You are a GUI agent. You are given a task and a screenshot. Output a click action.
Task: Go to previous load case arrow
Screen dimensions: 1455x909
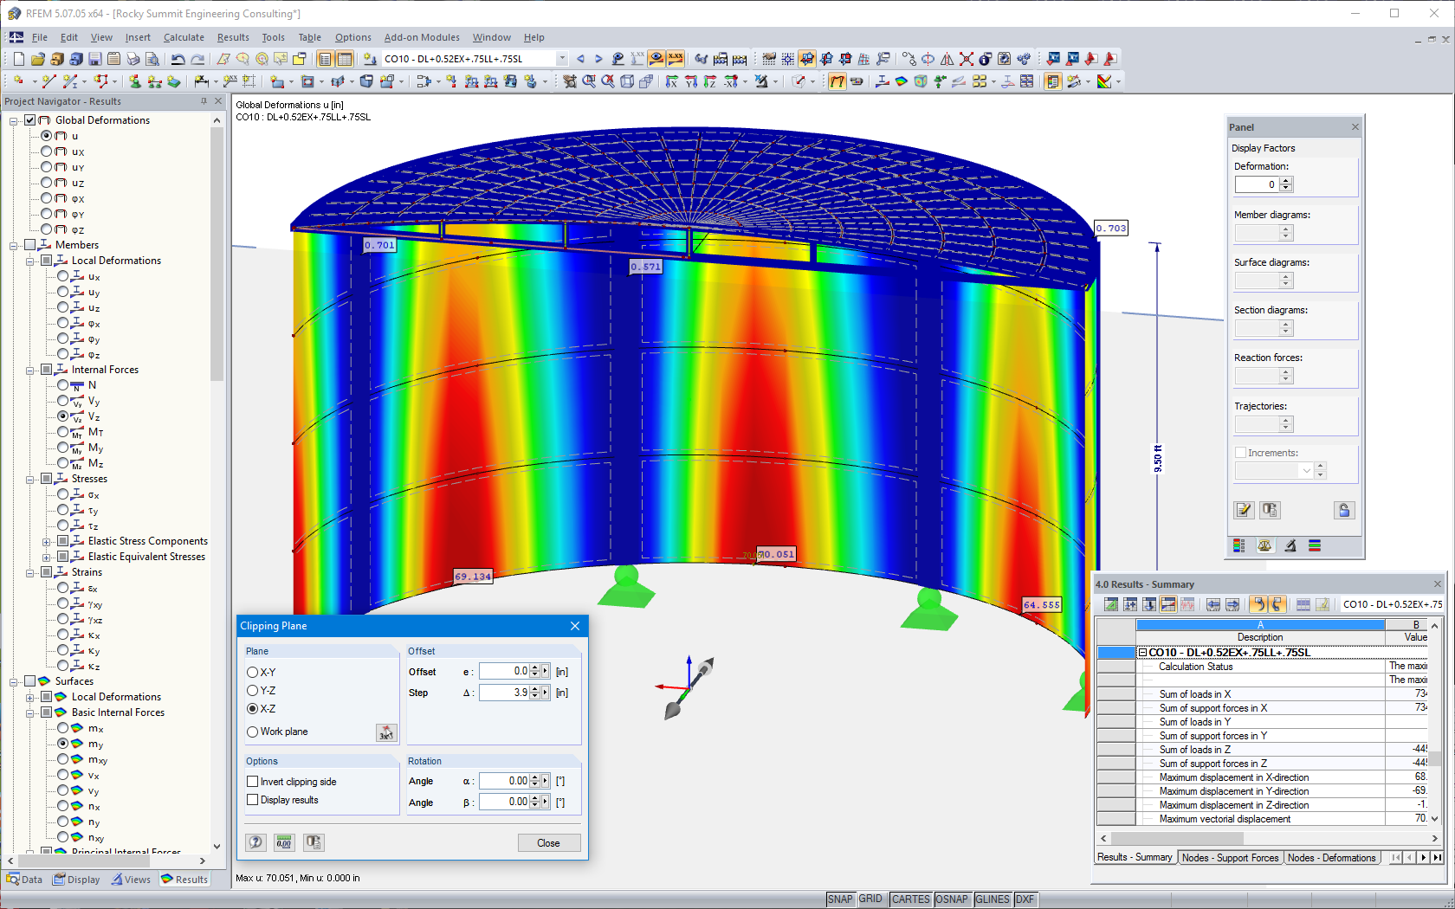pos(580,59)
